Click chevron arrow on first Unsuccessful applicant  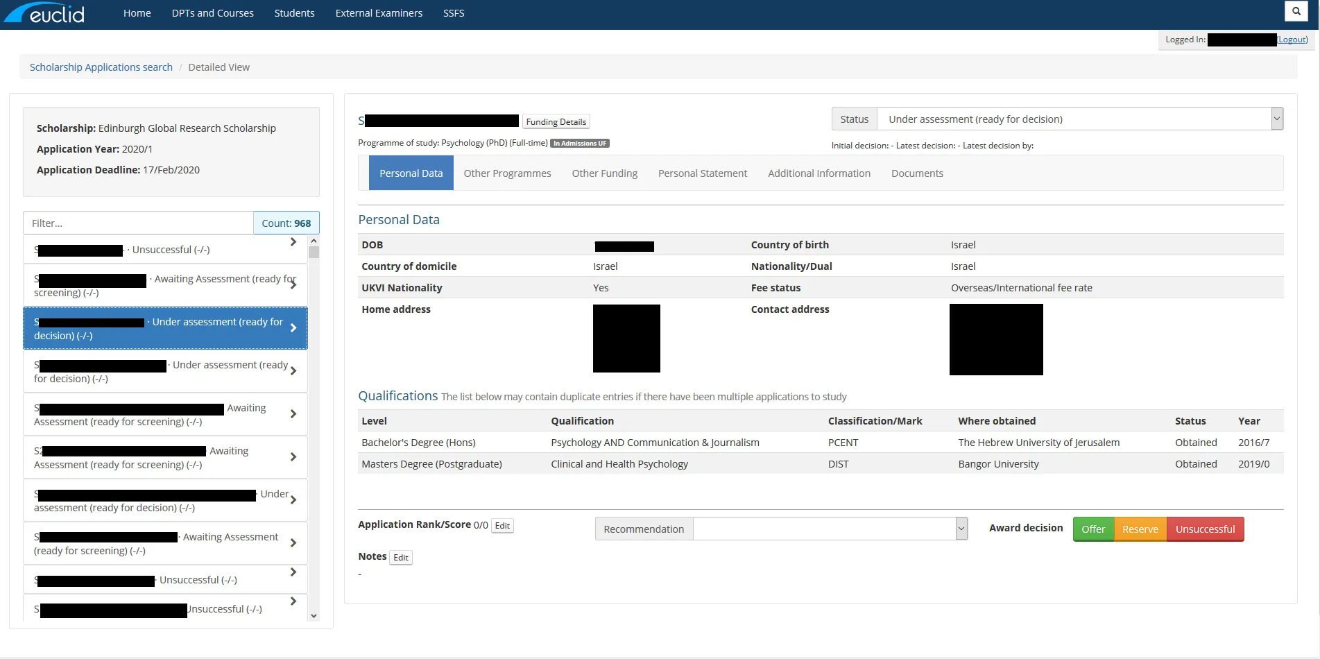point(293,242)
